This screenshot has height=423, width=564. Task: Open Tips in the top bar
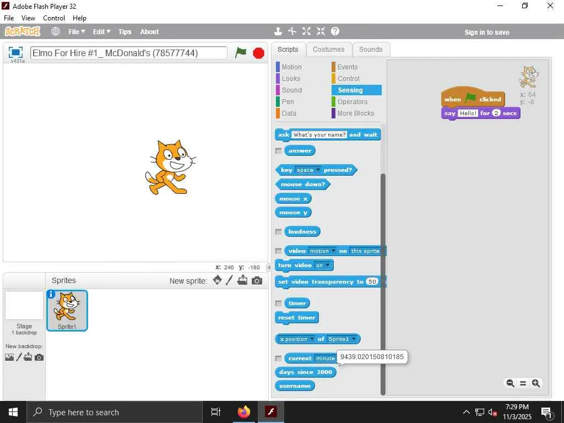pos(125,31)
